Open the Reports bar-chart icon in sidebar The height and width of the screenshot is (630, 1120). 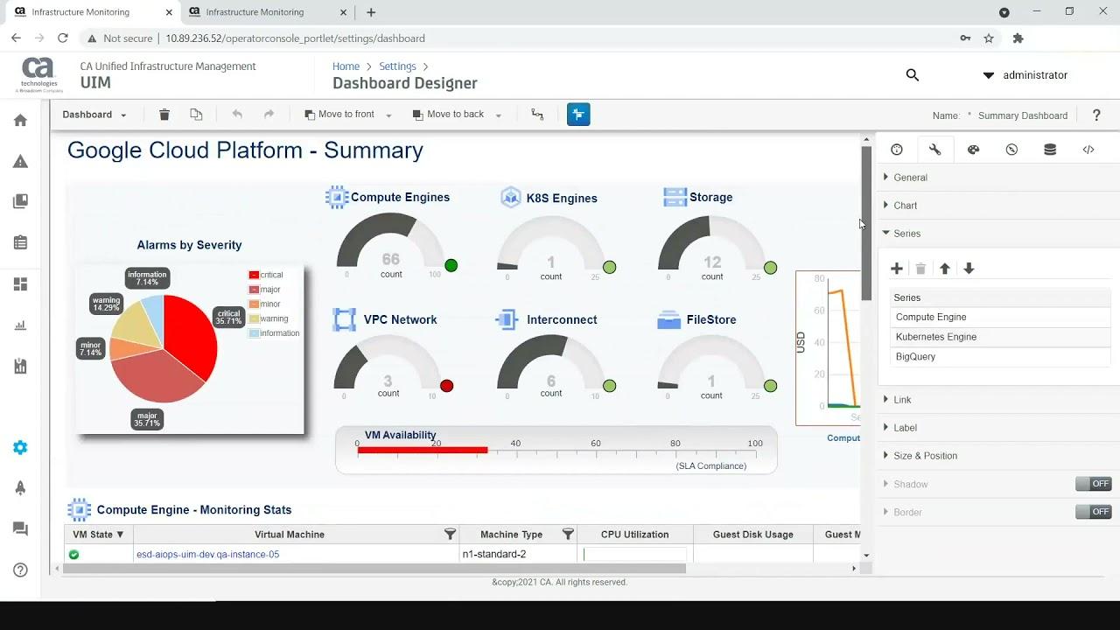click(20, 325)
